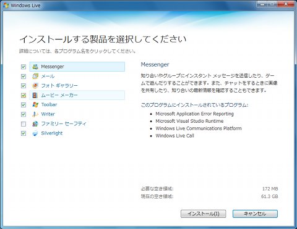Screen dimensions: 297x229
Task: Click Microsoft Application Error Reporting text
Action: [x=194, y=114]
